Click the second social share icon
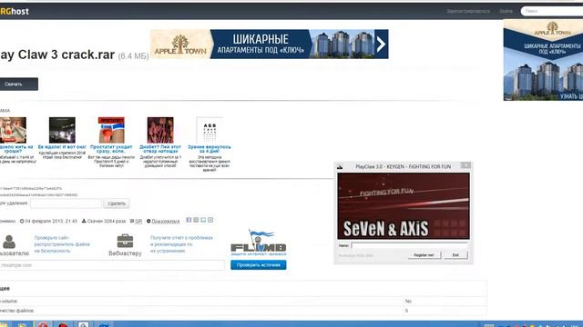Screen dimensions: 583x327 tap(196, 220)
